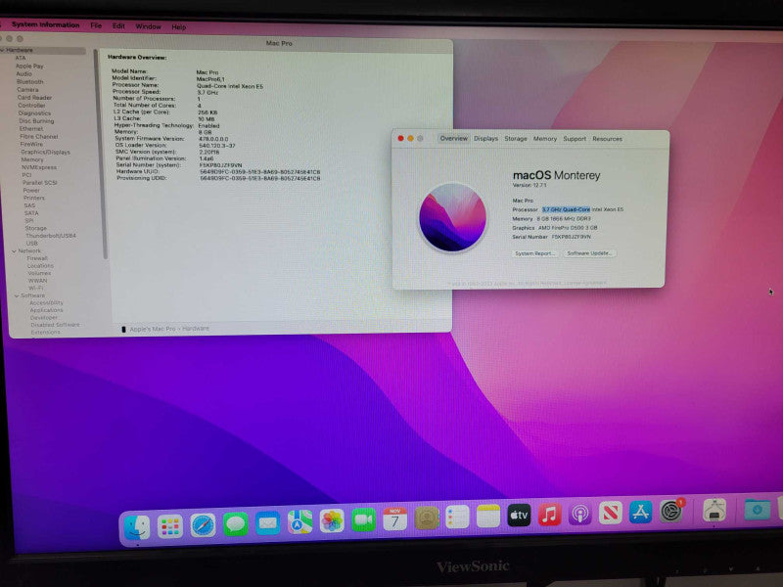The image size is (783, 587).
Task: Open Mail app in the Dock
Action: [x=267, y=523]
